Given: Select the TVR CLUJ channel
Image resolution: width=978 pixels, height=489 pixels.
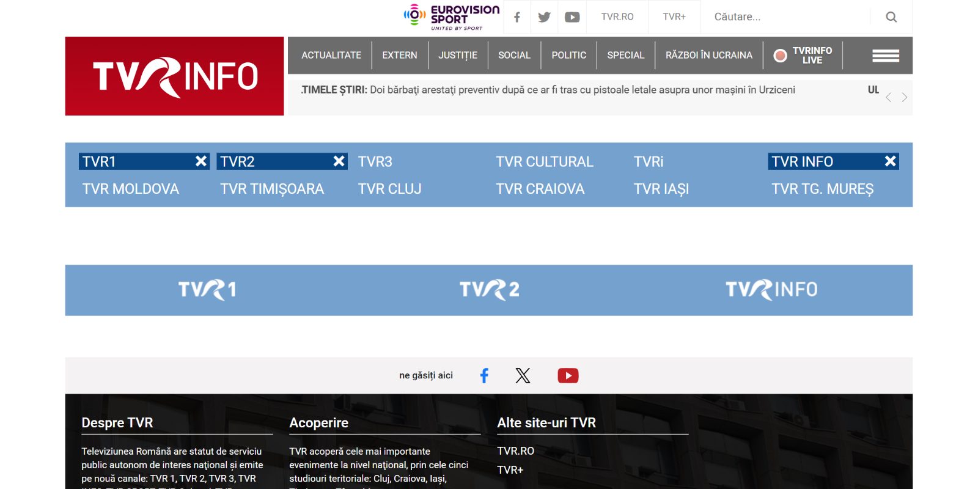Looking at the screenshot, I should point(390,189).
